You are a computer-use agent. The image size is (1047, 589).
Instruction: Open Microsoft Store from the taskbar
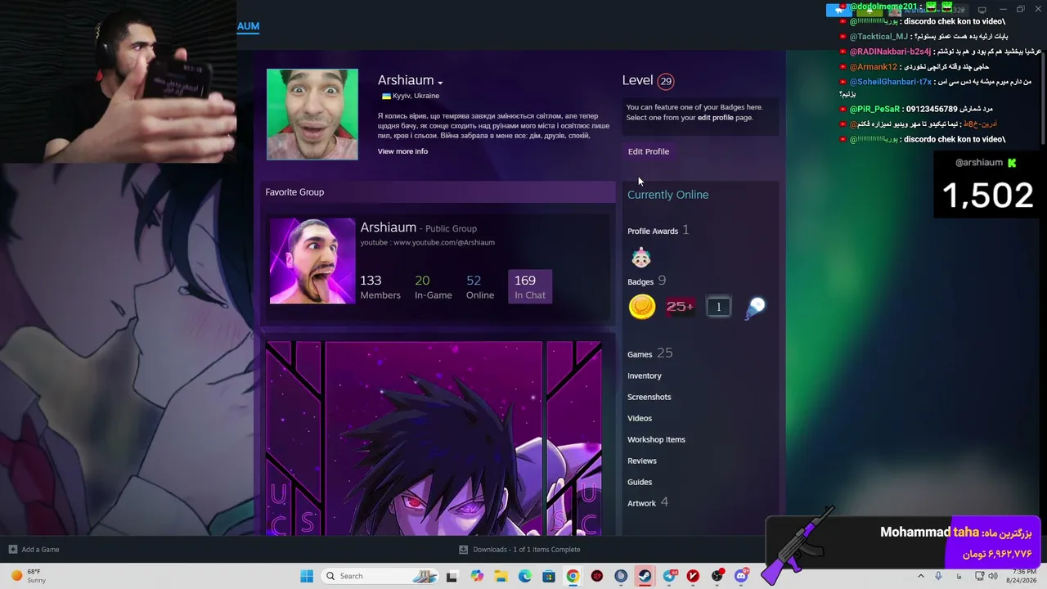pyautogui.click(x=549, y=576)
